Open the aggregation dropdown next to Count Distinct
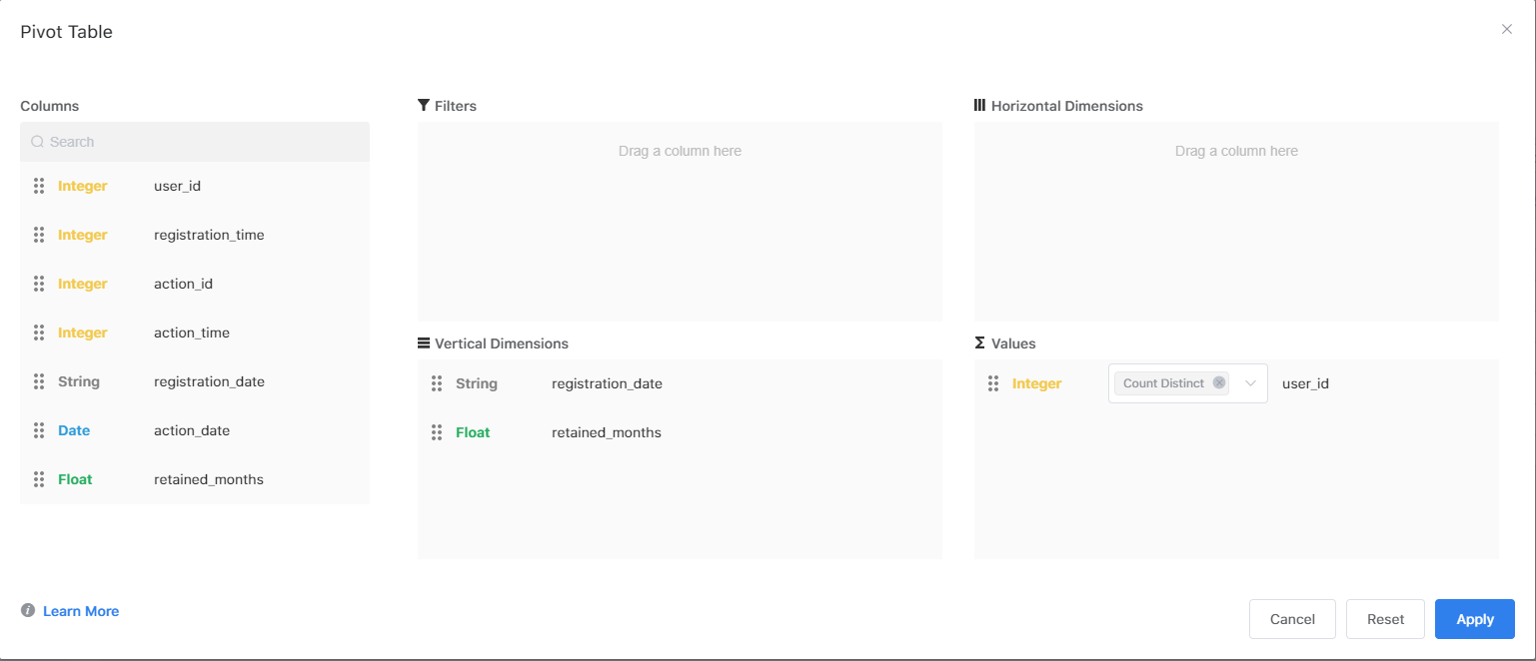 pyautogui.click(x=1249, y=382)
